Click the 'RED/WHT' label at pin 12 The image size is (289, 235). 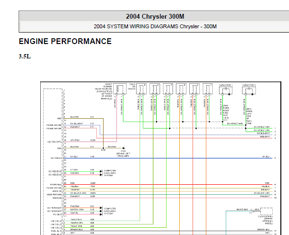click(x=75, y=127)
